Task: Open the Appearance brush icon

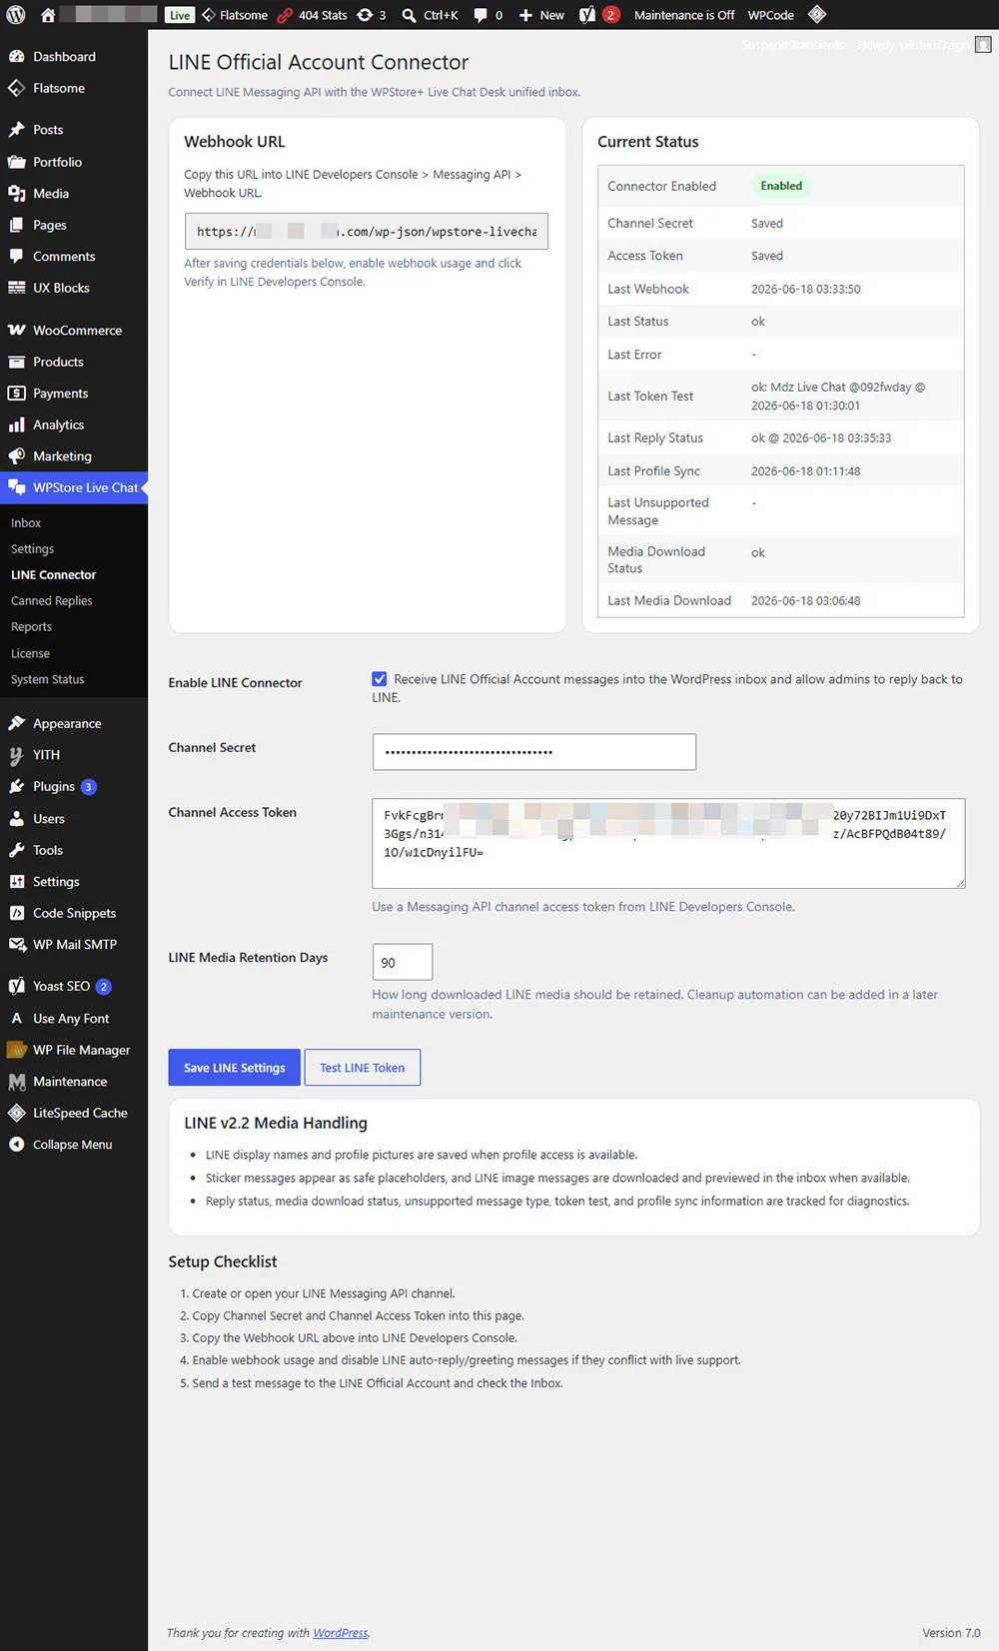Action: (x=16, y=723)
